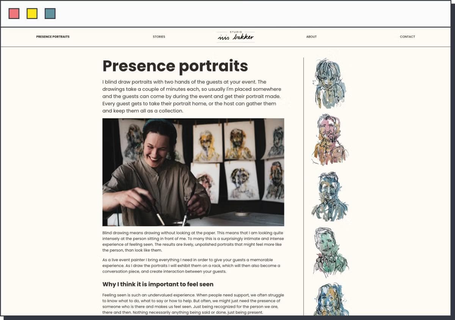
Task: Click the heading Why I think it is important
Action: click(x=158, y=284)
